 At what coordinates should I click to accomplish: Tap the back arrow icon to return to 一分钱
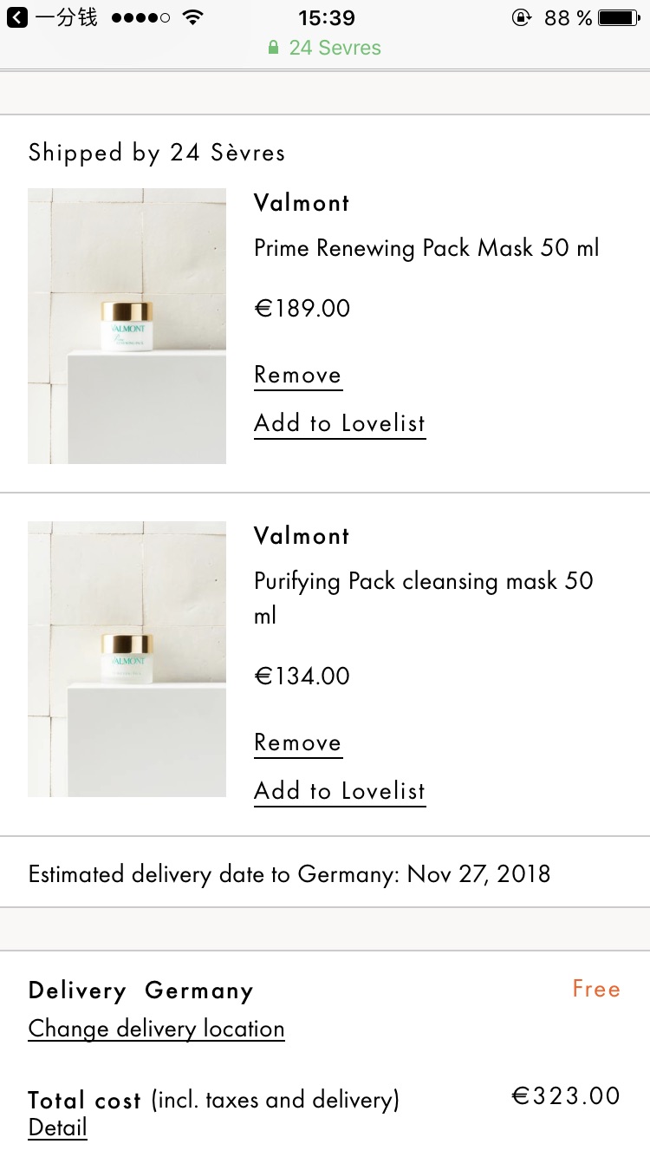pos(17,17)
